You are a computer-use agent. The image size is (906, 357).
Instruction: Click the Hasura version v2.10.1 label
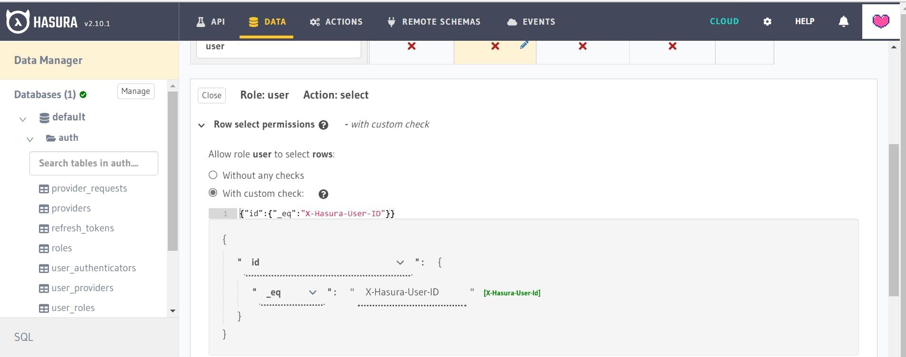(97, 23)
